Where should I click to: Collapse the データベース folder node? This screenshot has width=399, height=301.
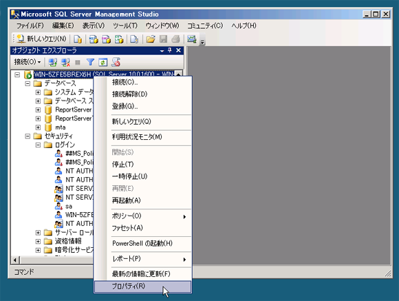[x=28, y=83]
